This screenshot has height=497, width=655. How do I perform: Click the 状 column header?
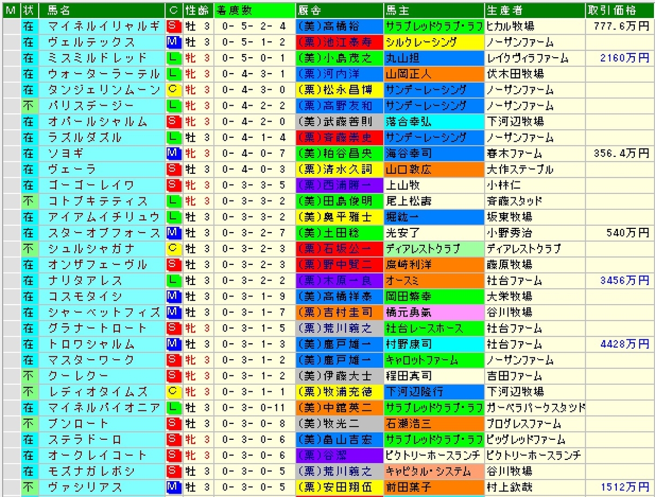pos(28,10)
